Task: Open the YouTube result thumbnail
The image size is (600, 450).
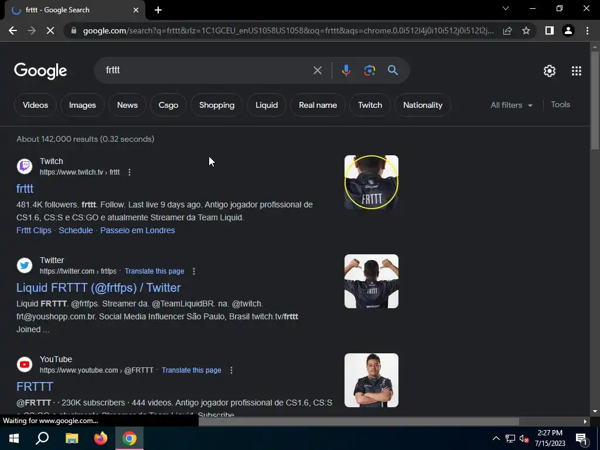Action: (371, 380)
